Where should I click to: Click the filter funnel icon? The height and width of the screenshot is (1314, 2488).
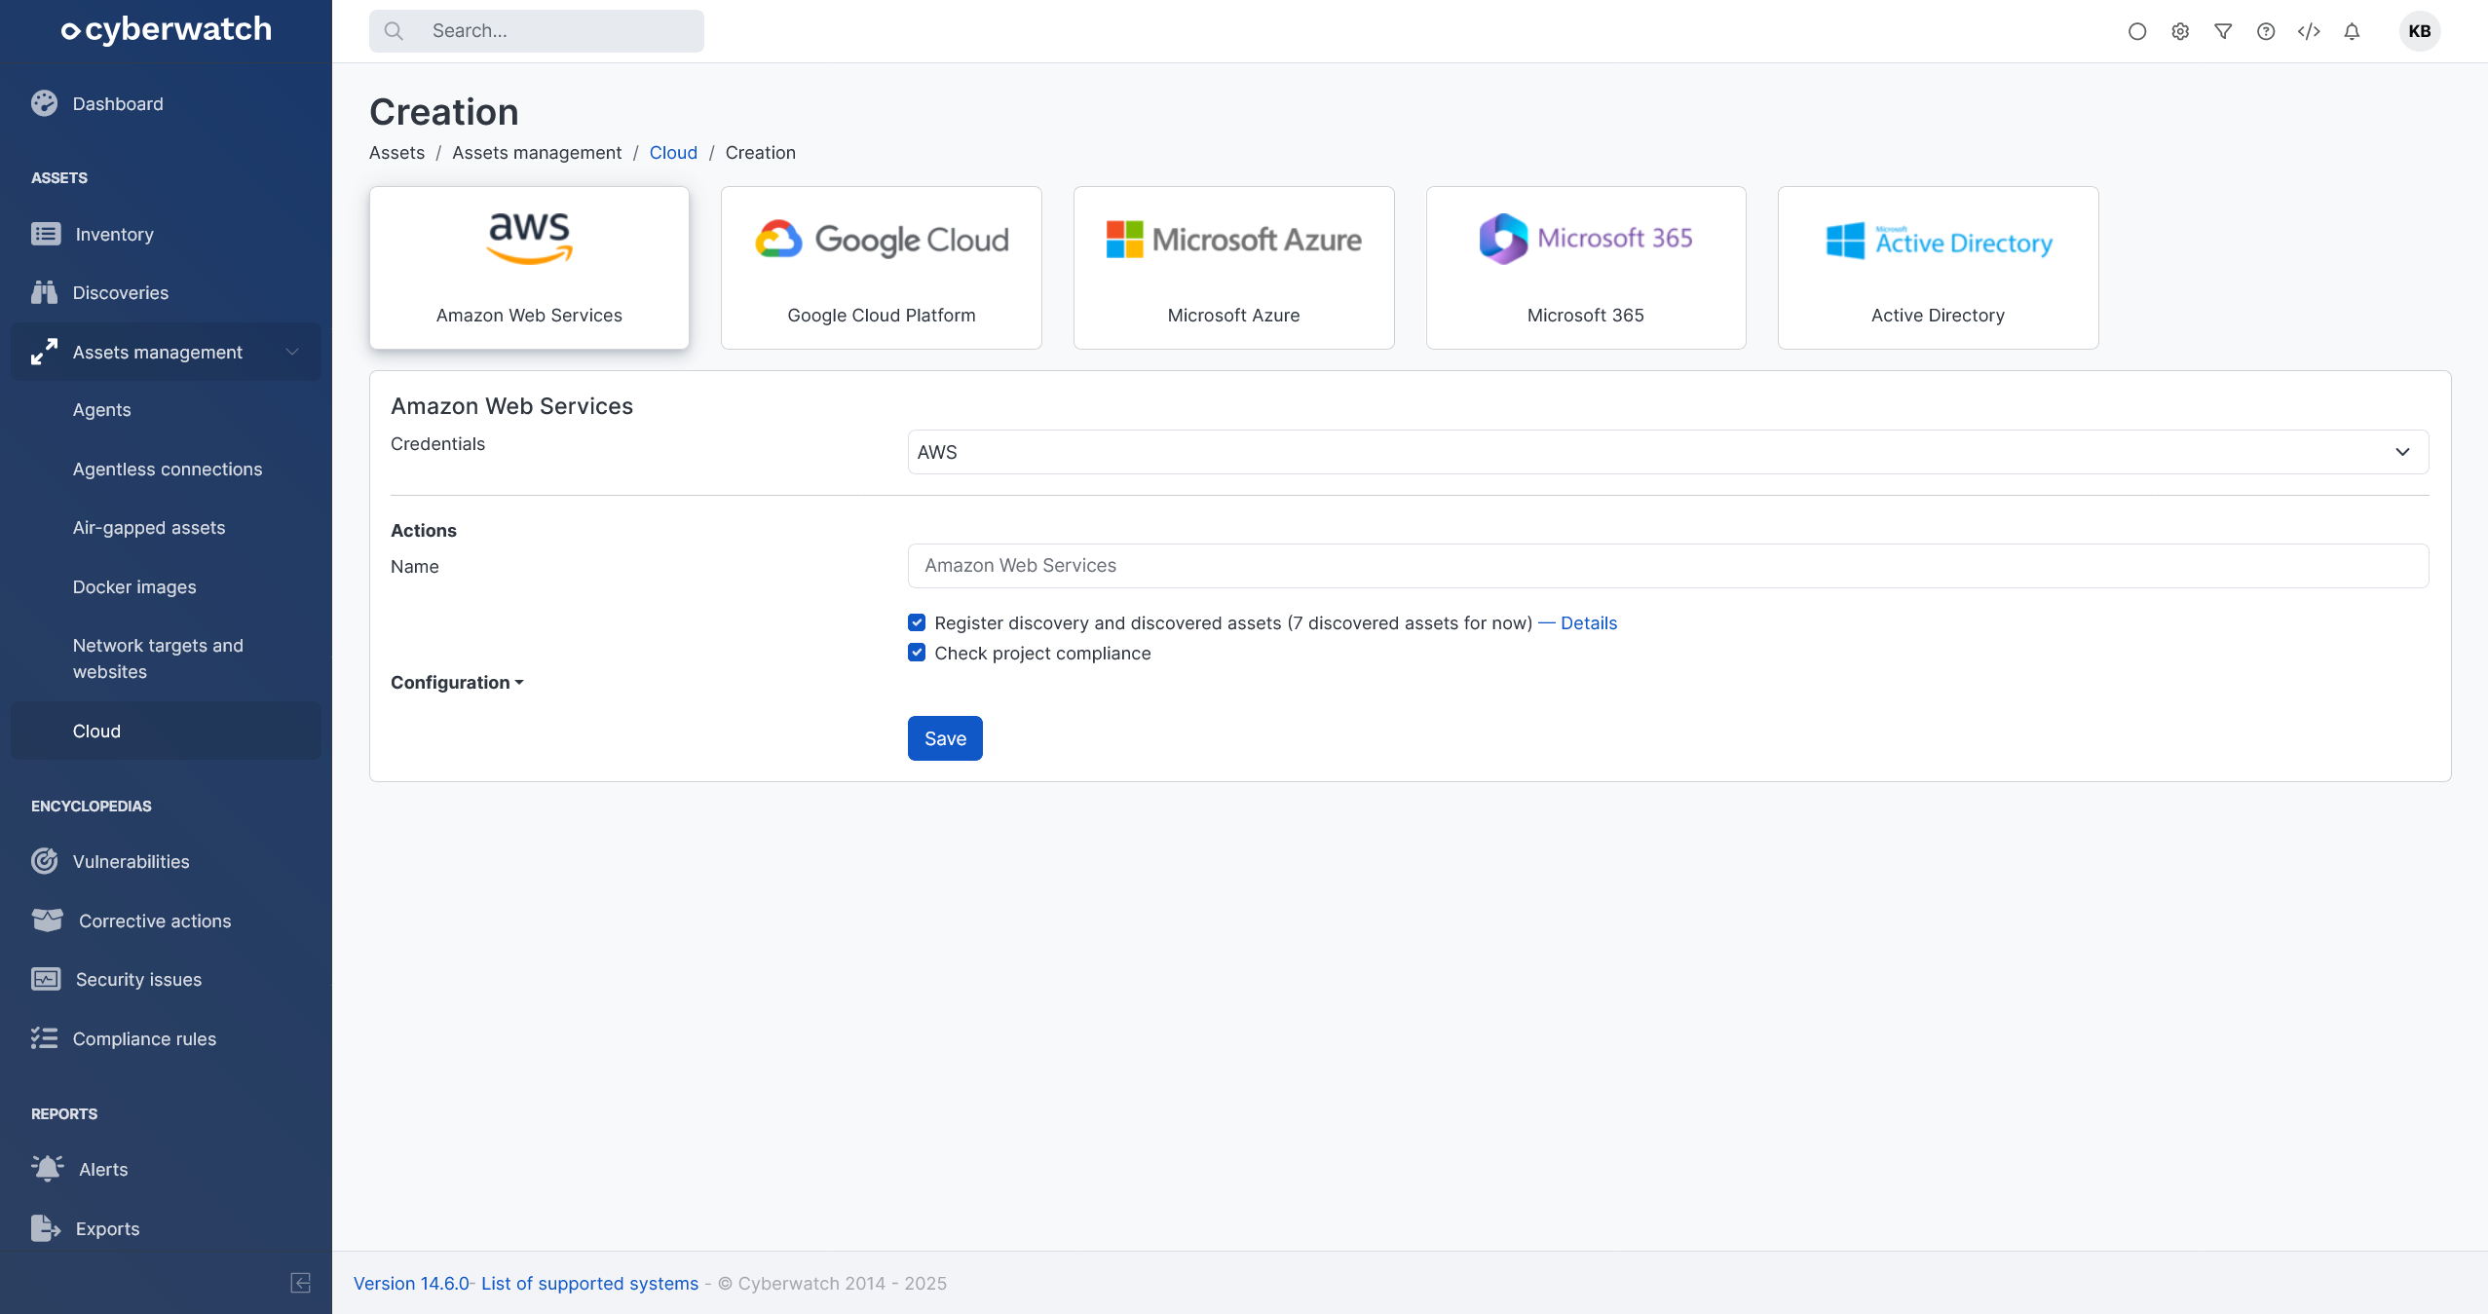(x=2223, y=31)
